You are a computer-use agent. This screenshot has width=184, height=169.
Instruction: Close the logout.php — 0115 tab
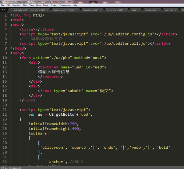click(125, 10)
